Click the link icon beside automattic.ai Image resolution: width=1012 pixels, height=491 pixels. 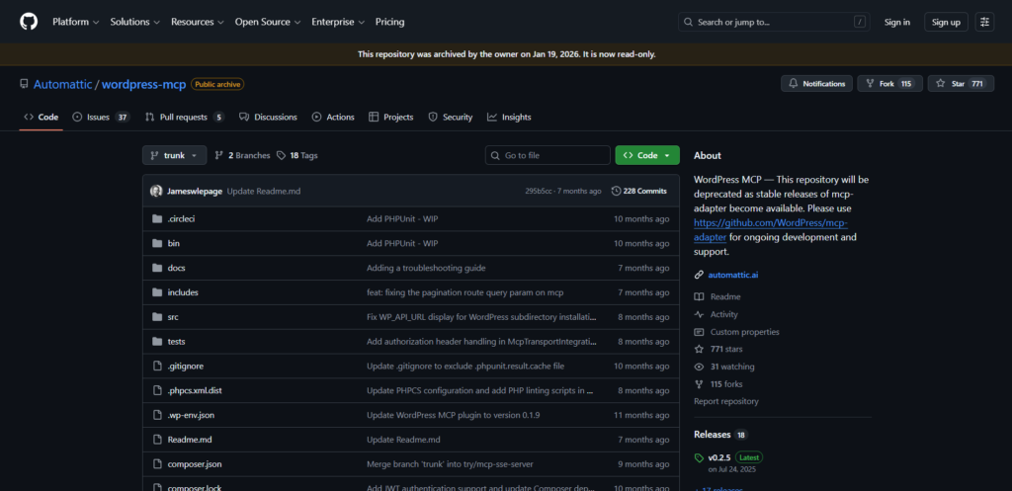point(699,275)
